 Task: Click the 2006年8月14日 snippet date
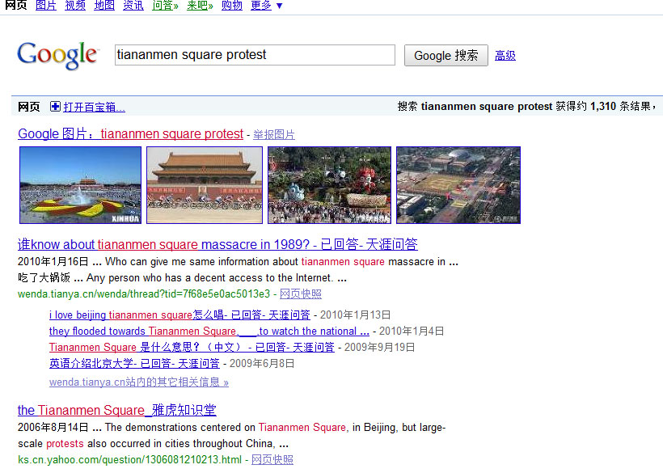(x=53, y=428)
